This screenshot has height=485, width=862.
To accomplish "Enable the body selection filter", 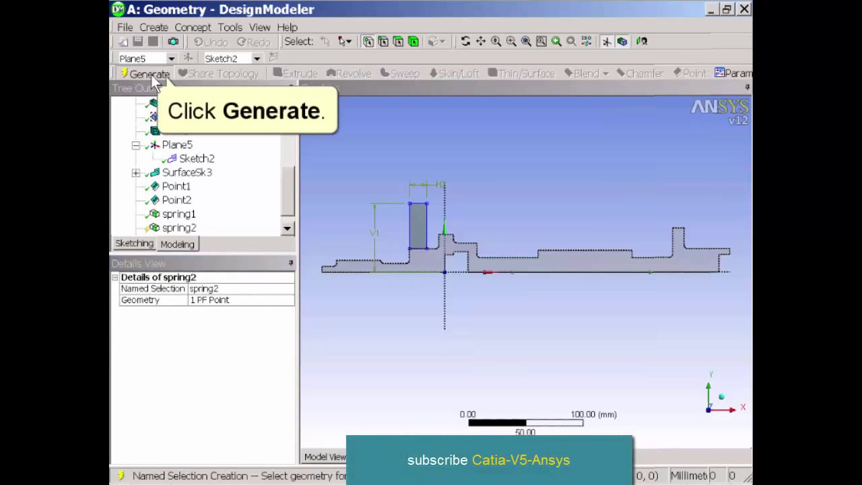I will [413, 42].
